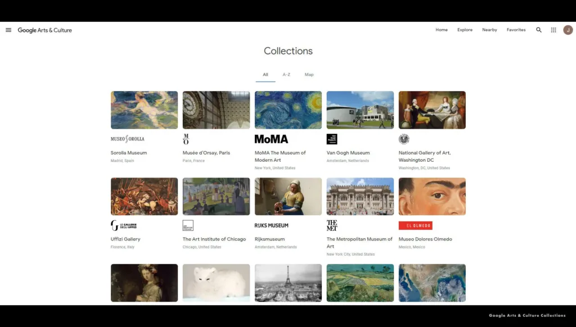Click the Chicago, United States location text
Screen dimensions: 576x327
click(202, 247)
